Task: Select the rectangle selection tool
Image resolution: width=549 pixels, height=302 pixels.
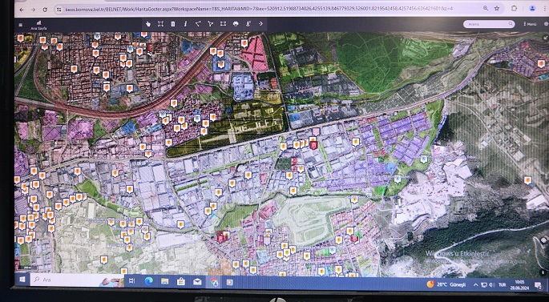Action: pyautogui.click(x=223, y=24)
